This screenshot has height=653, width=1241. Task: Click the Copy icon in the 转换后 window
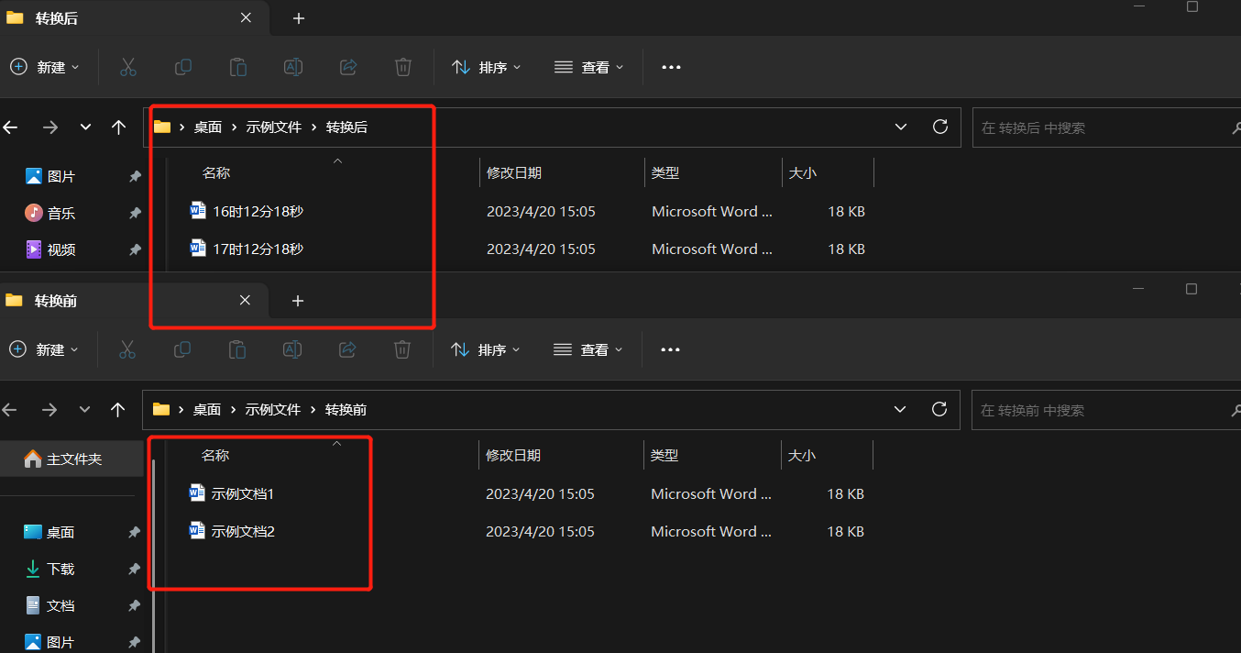pos(182,66)
